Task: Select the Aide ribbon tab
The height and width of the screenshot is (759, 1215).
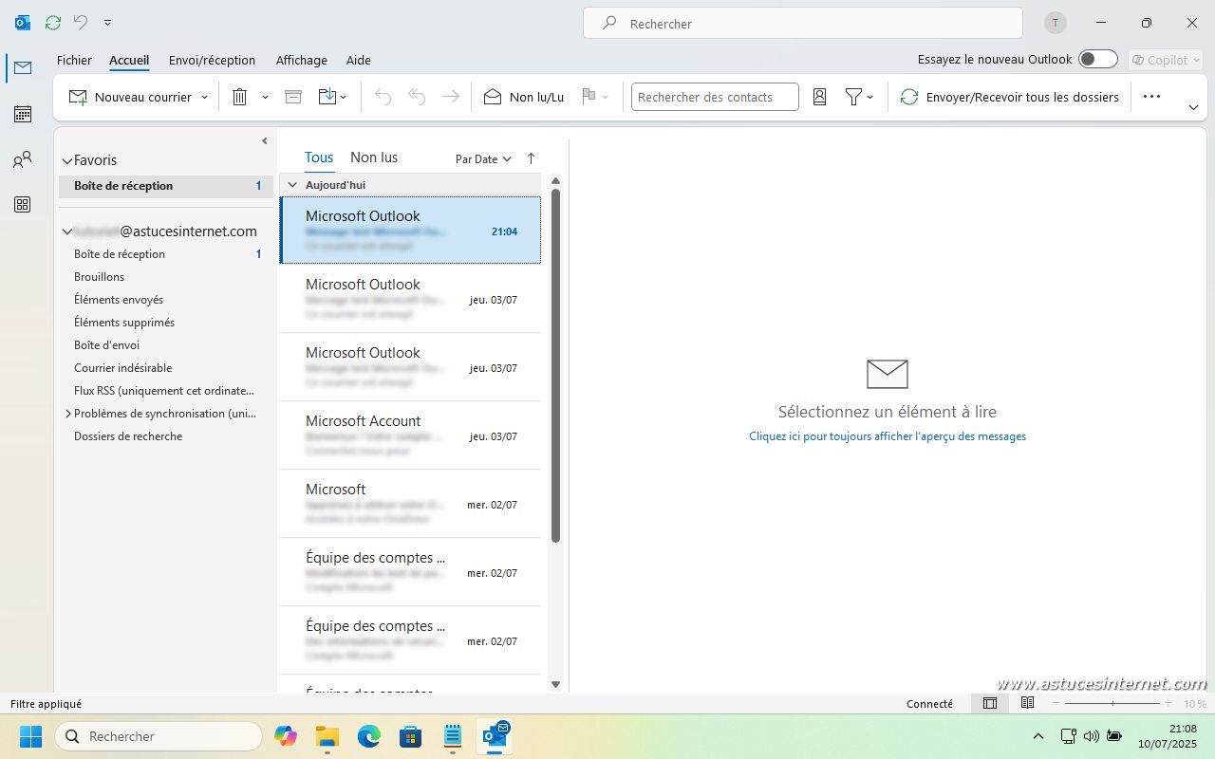Action: (x=359, y=60)
